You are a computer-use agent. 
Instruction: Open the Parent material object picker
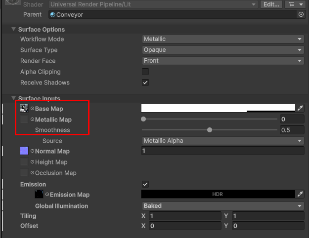point(301,14)
